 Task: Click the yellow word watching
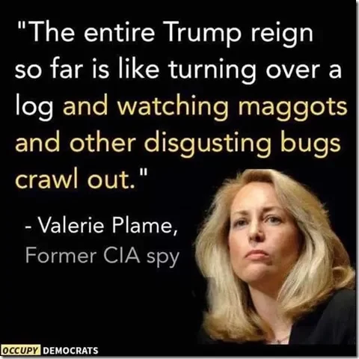pyautogui.click(x=173, y=107)
